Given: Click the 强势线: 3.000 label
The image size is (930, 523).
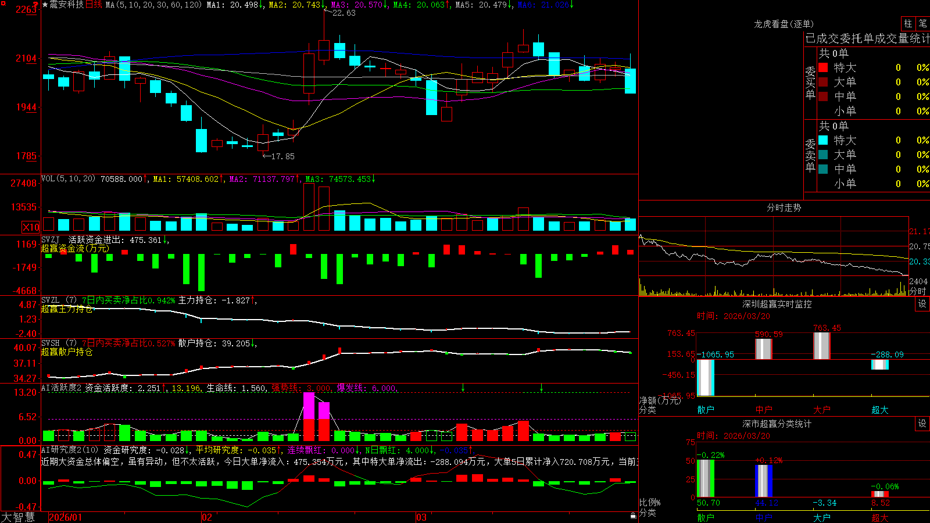Looking at the screenshot, I should [301, 388].
